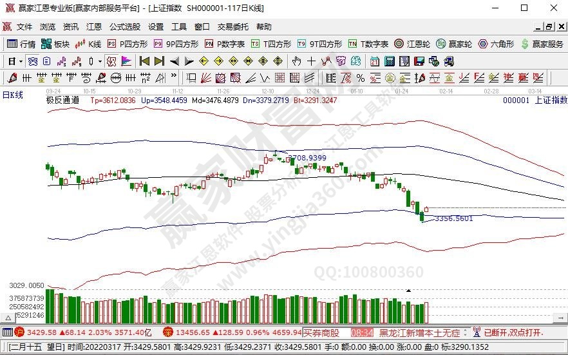Open the 交易委托 menu
568x355 pixels.
coord(232,27)
